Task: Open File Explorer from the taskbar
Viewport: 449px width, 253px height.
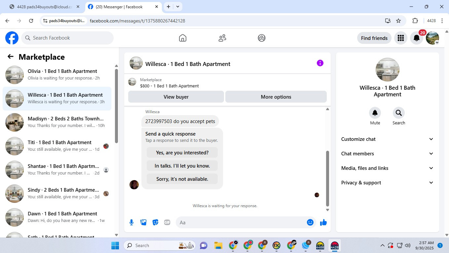Action: (x=218, y=245)
